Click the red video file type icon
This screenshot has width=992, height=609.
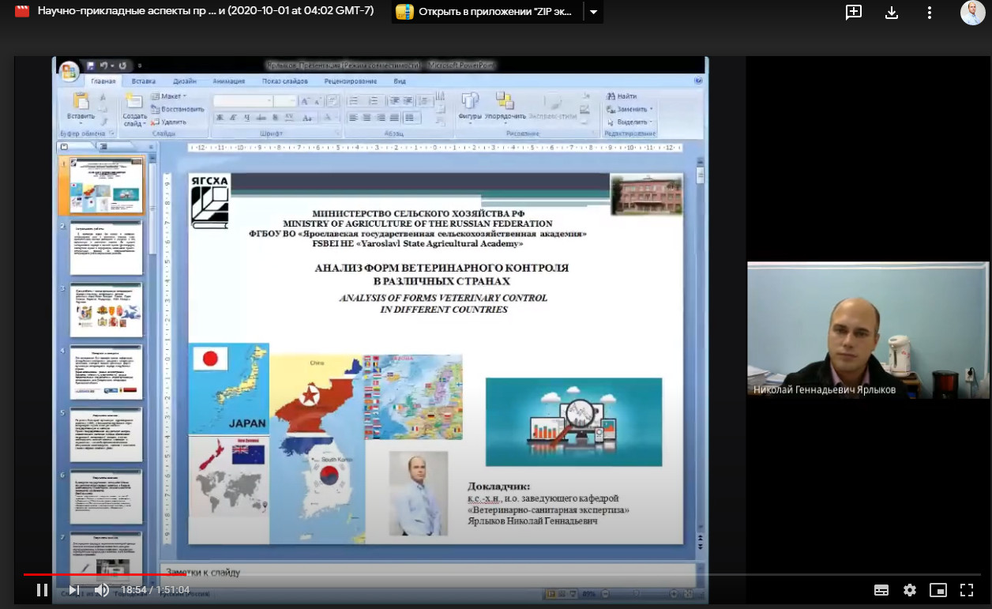click(x=22, y=12)
